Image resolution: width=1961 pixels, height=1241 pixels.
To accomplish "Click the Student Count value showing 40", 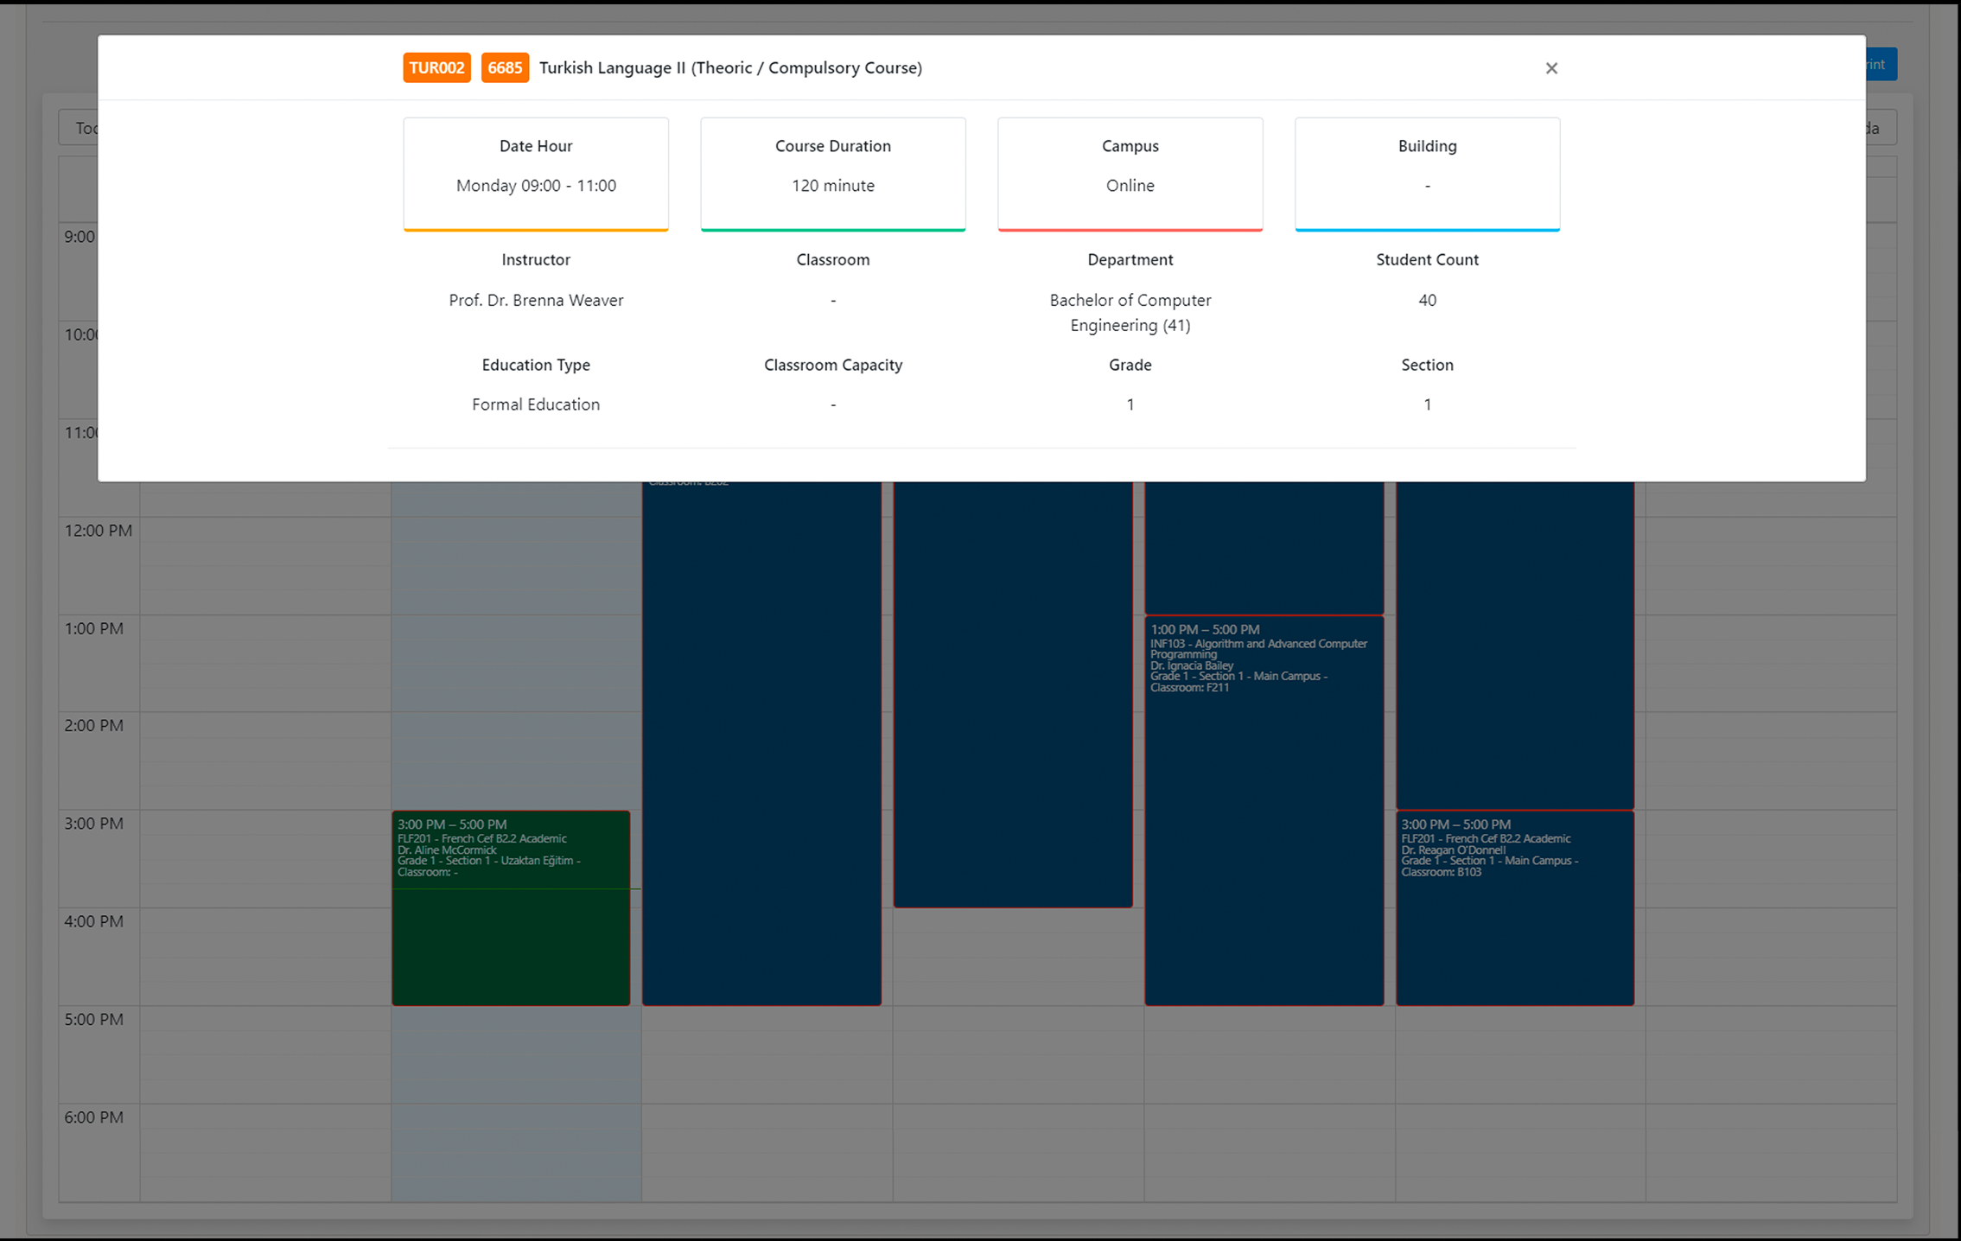I will 1427,300.
